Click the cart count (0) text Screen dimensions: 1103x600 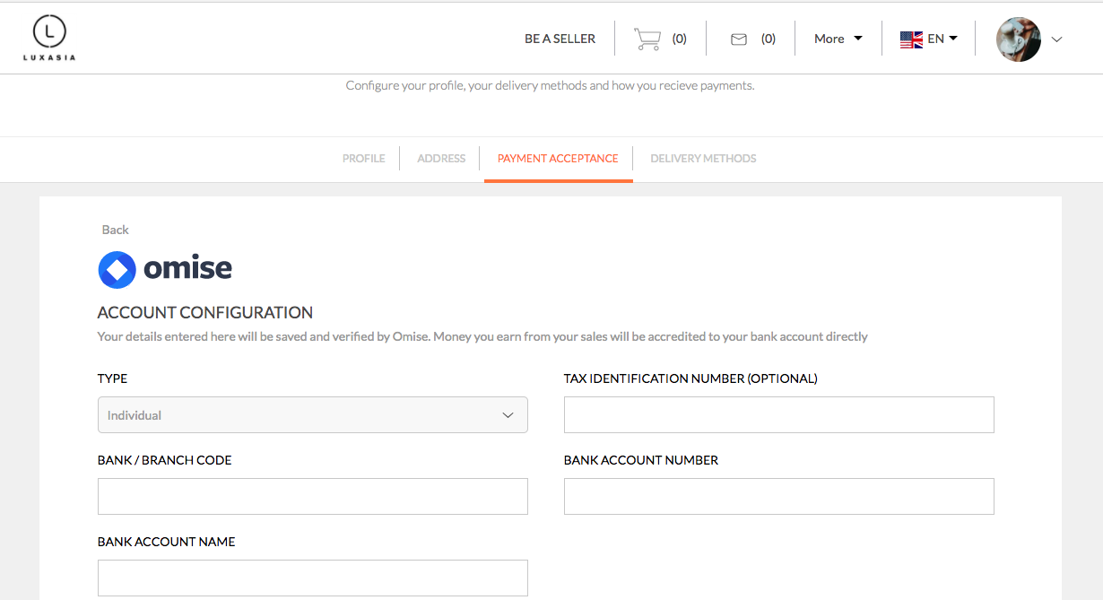coord(680,39)
